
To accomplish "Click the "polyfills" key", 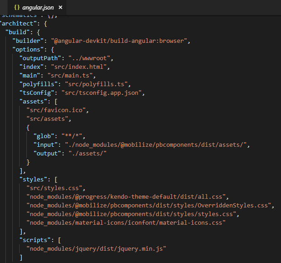I will [x=39, y=84].
